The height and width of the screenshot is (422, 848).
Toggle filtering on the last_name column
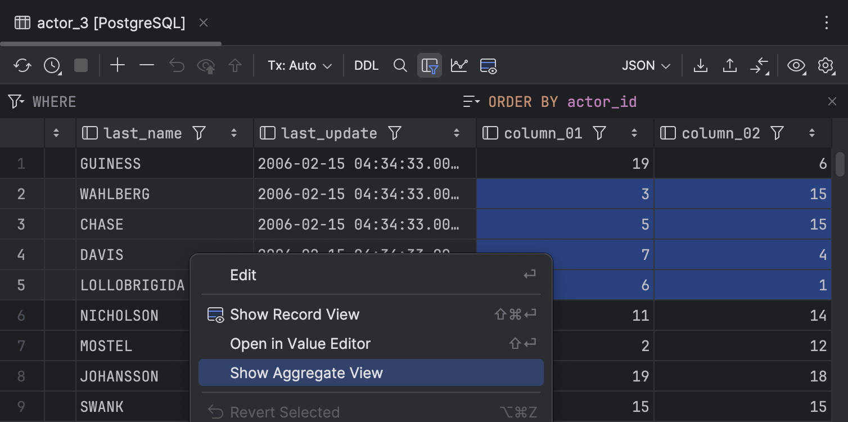200,133
